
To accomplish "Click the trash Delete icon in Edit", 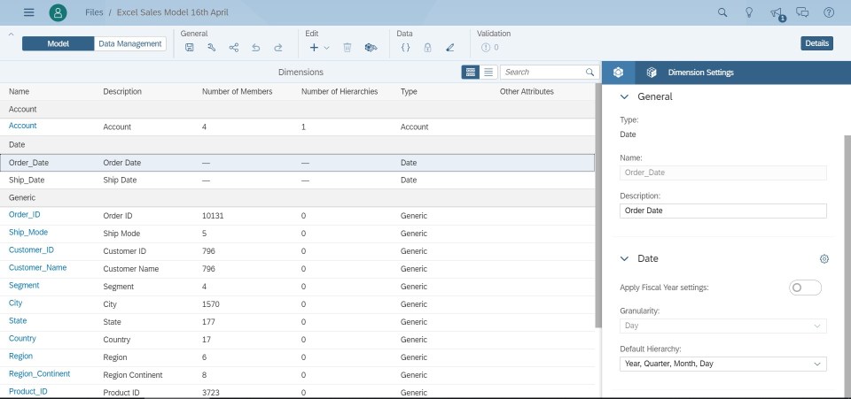I will pyautogui.click(x=347, y=48).
